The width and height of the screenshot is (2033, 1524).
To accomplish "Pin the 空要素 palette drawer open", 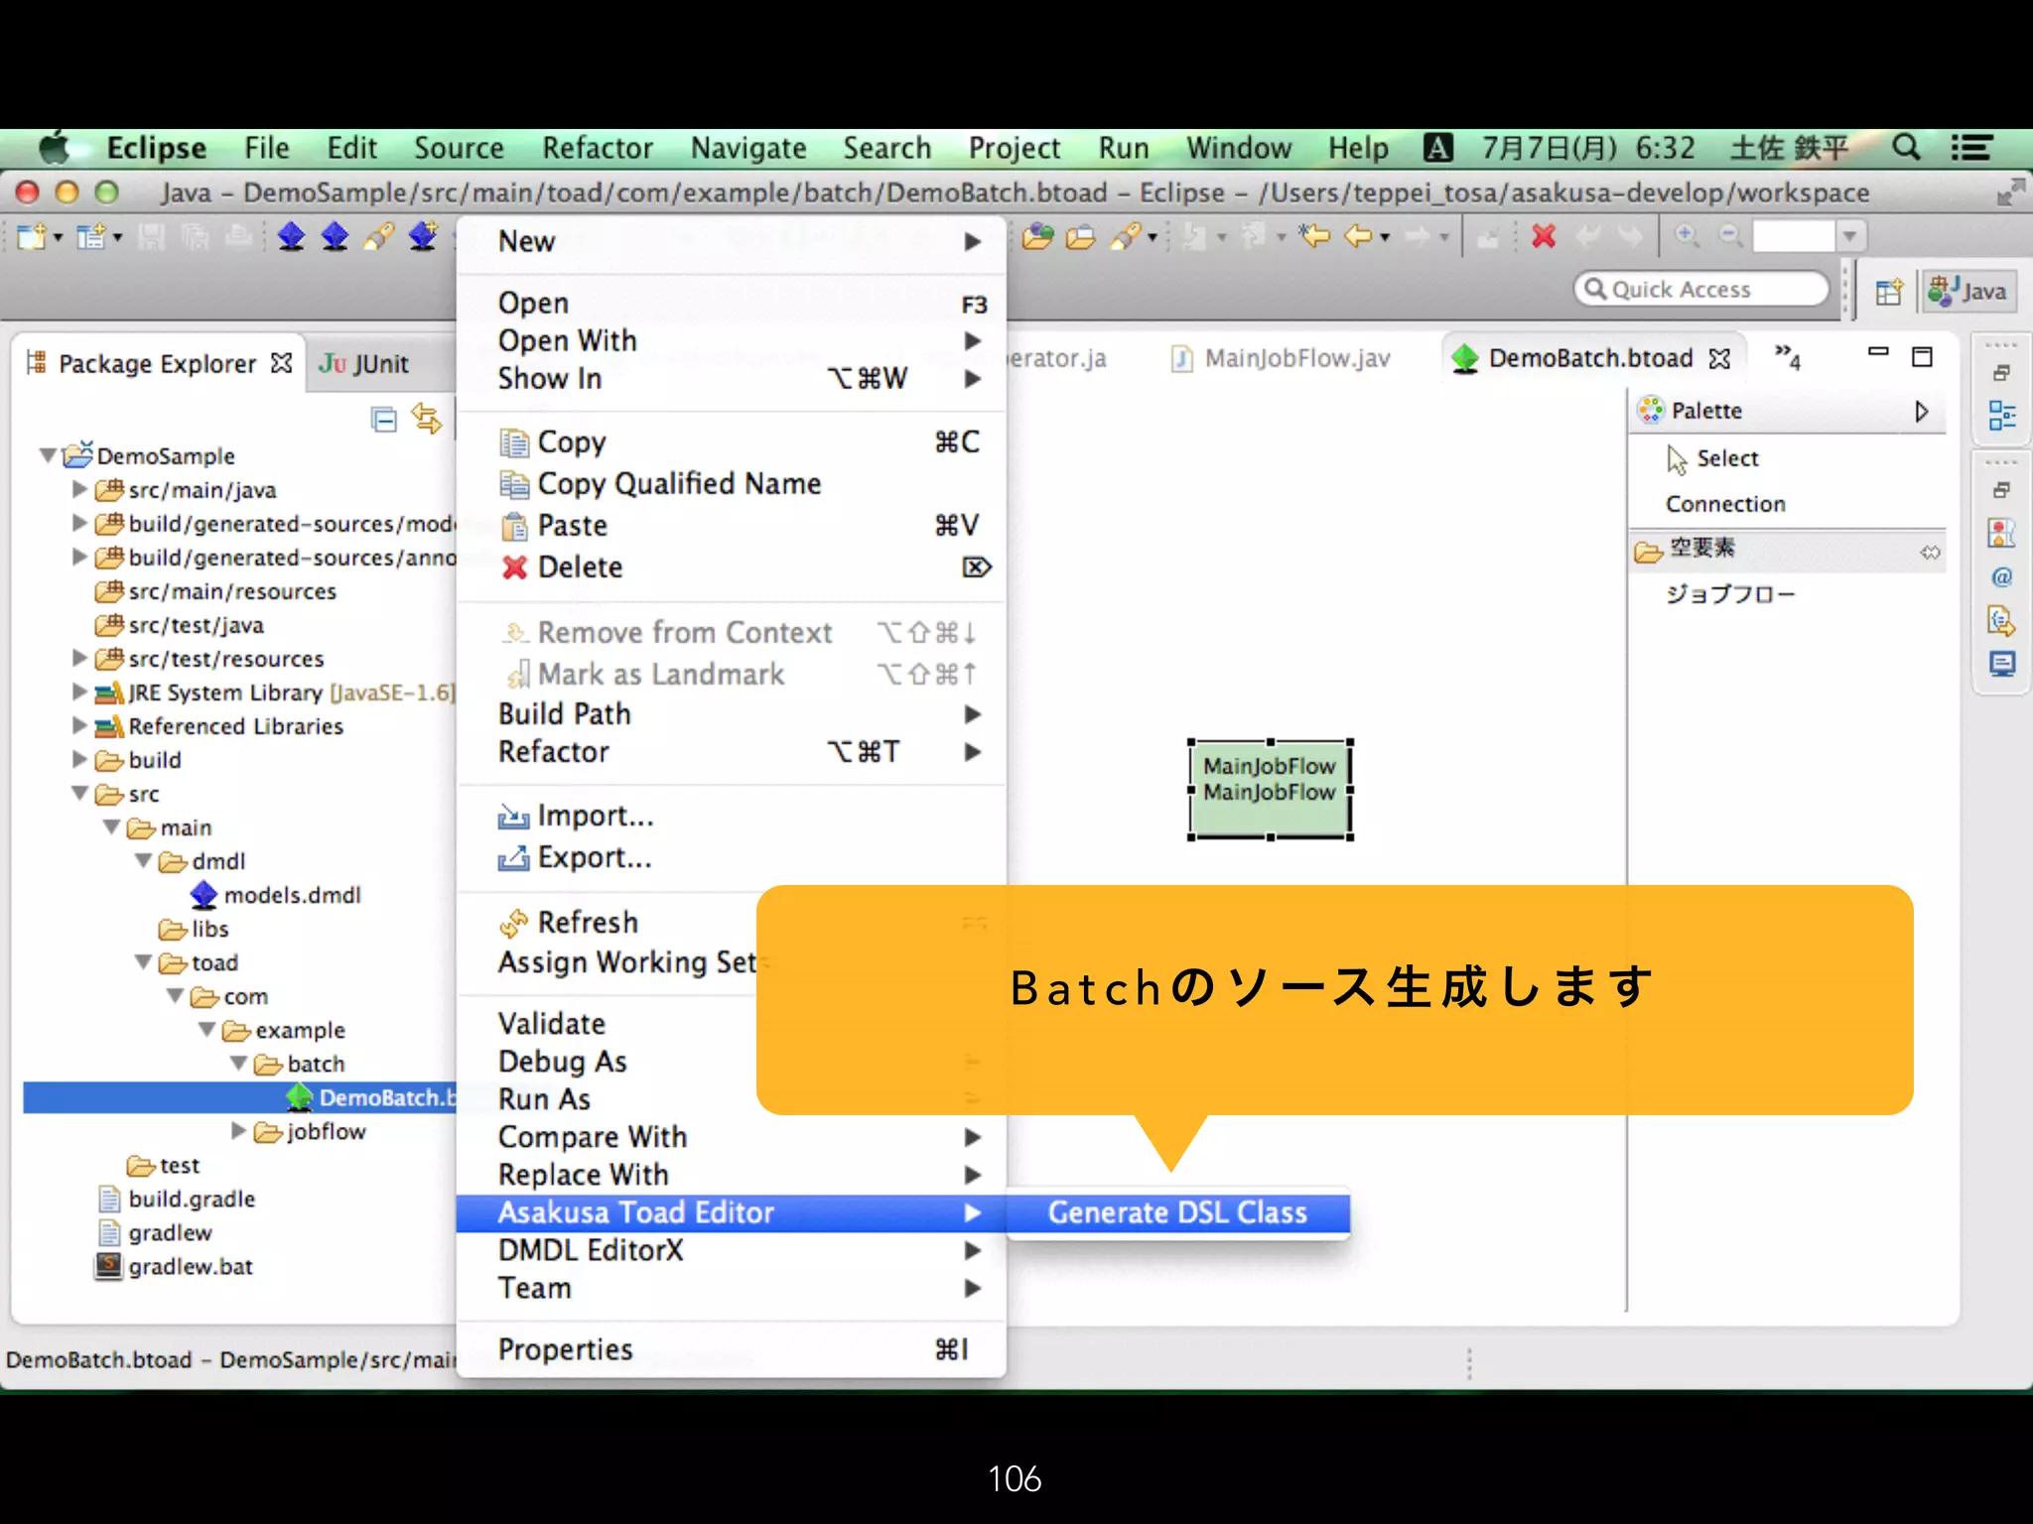I will click(1930, 552).
